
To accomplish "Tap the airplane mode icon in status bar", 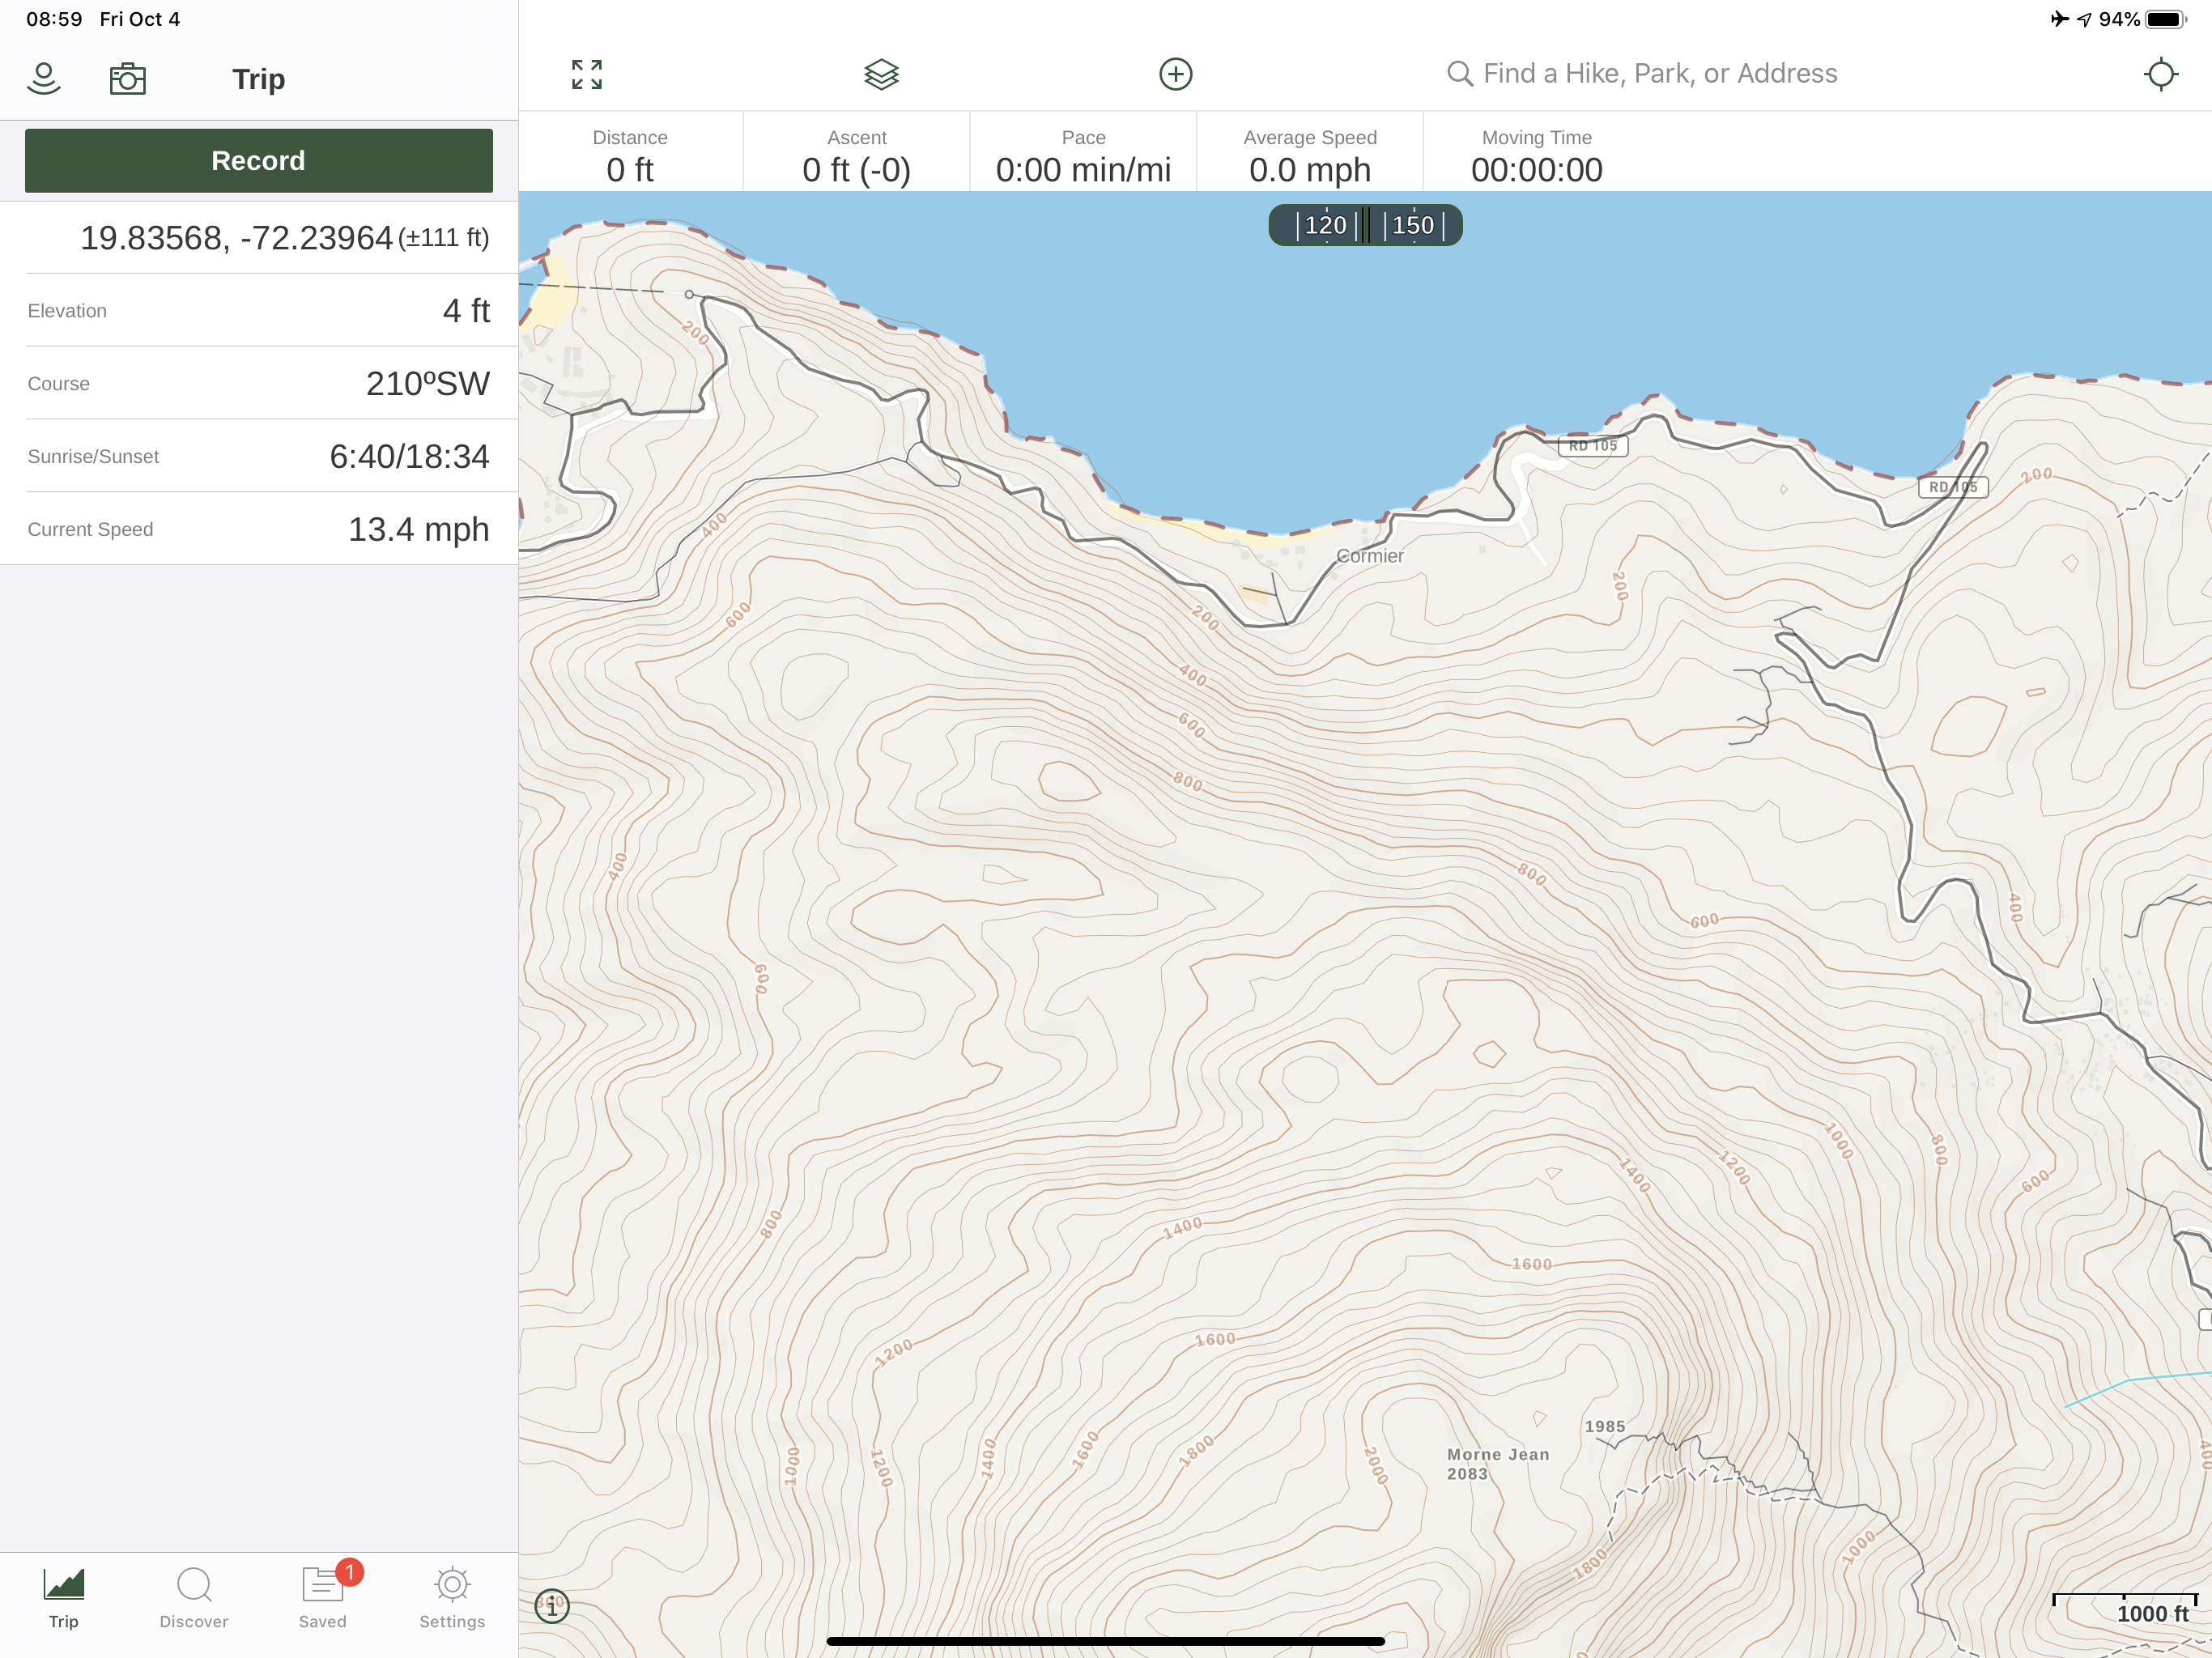I will click(2060, 19).
